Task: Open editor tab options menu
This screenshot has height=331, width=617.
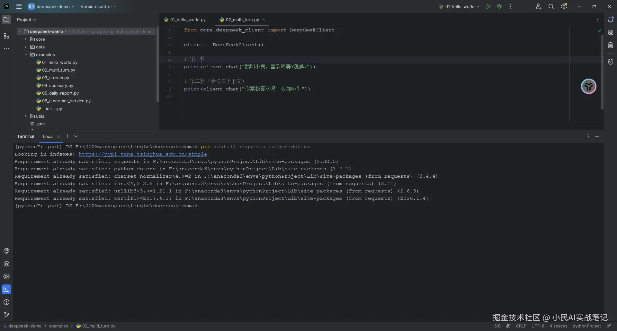Action: click(x=598, y=20)
